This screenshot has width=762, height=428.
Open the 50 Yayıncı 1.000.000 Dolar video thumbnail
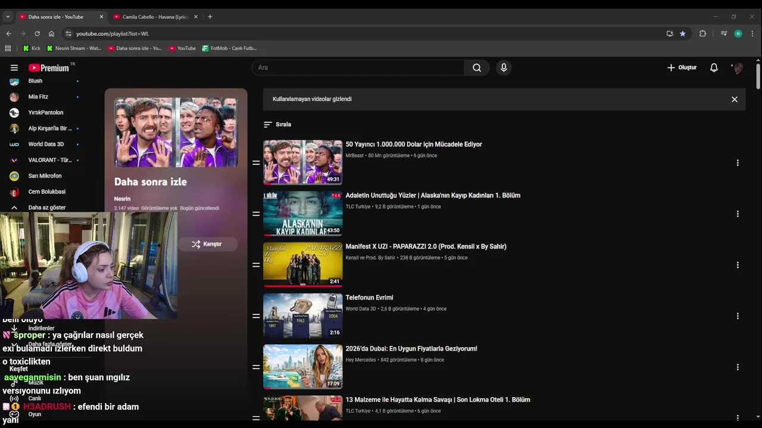click(x=302, y=162)
